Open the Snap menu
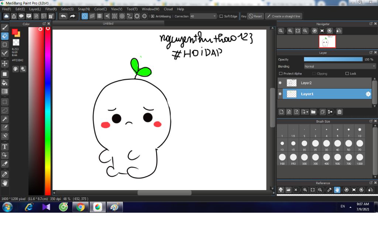 pyautogui.click(x=84, y=9)
